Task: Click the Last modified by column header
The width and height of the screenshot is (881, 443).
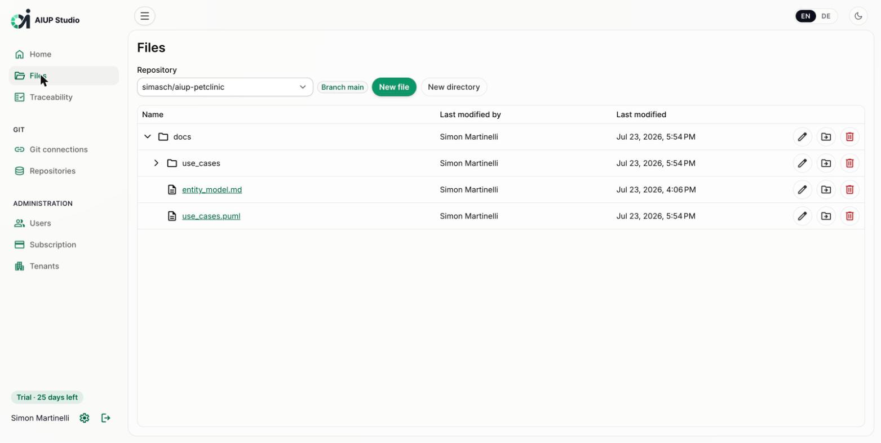Action: click(x=470, y=115)
